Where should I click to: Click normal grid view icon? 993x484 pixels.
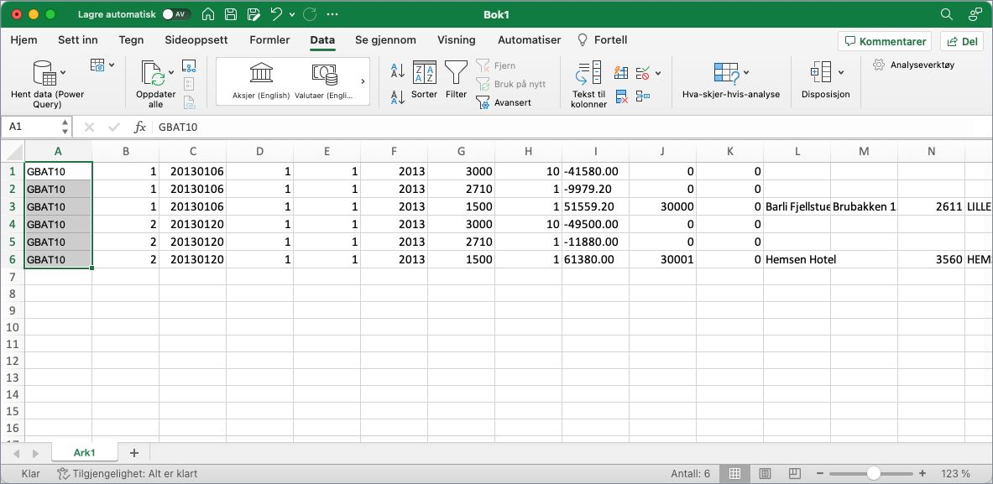[x=735, y=473]
